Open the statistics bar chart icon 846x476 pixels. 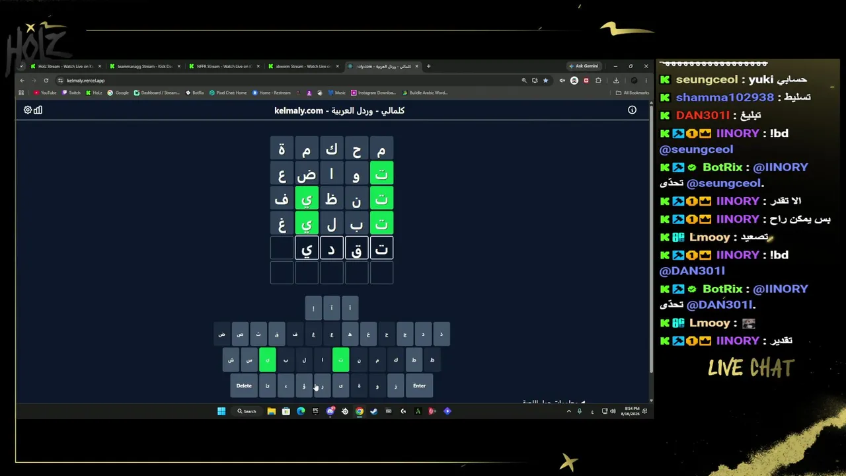[x=38, y=110]
